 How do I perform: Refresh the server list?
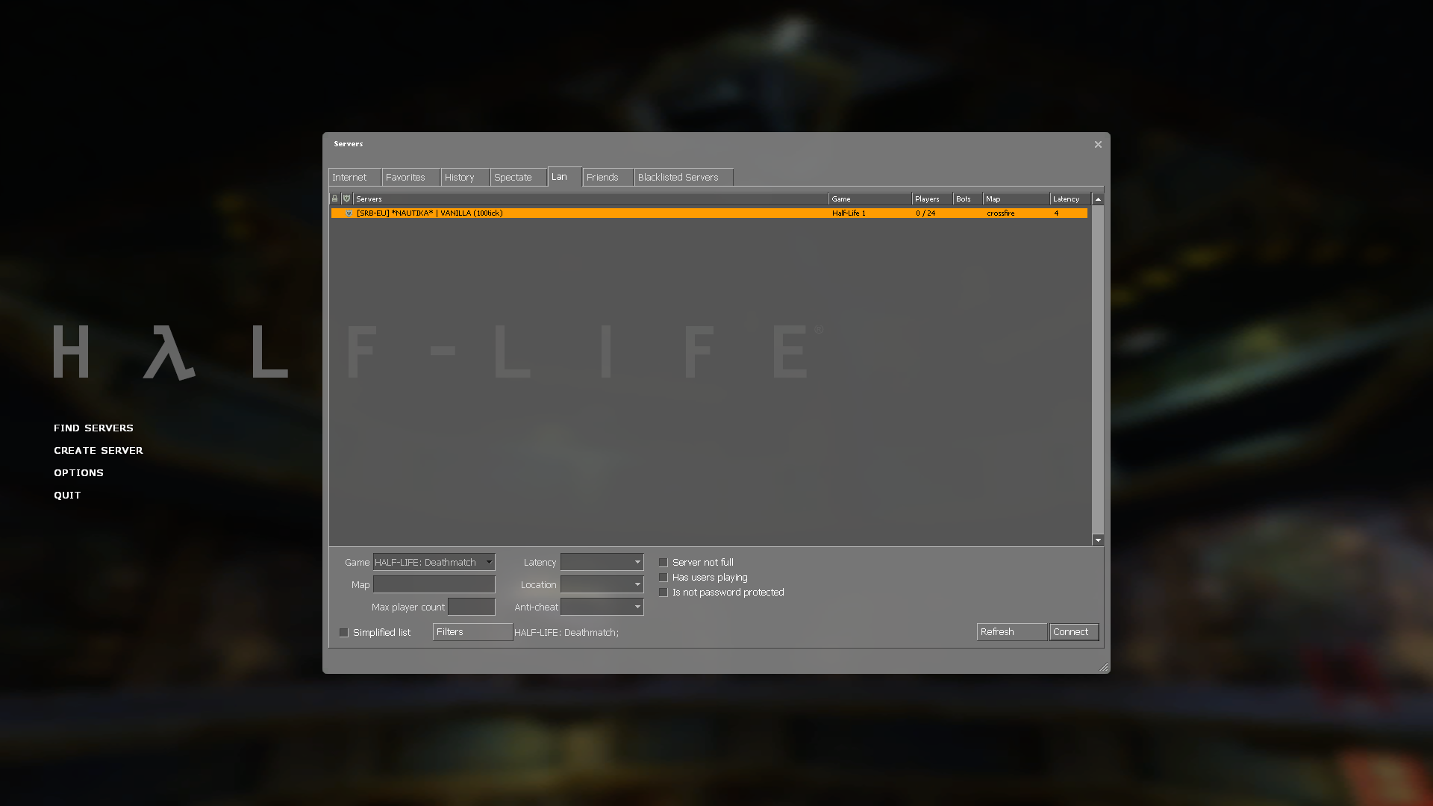(x=1011, y=632)
